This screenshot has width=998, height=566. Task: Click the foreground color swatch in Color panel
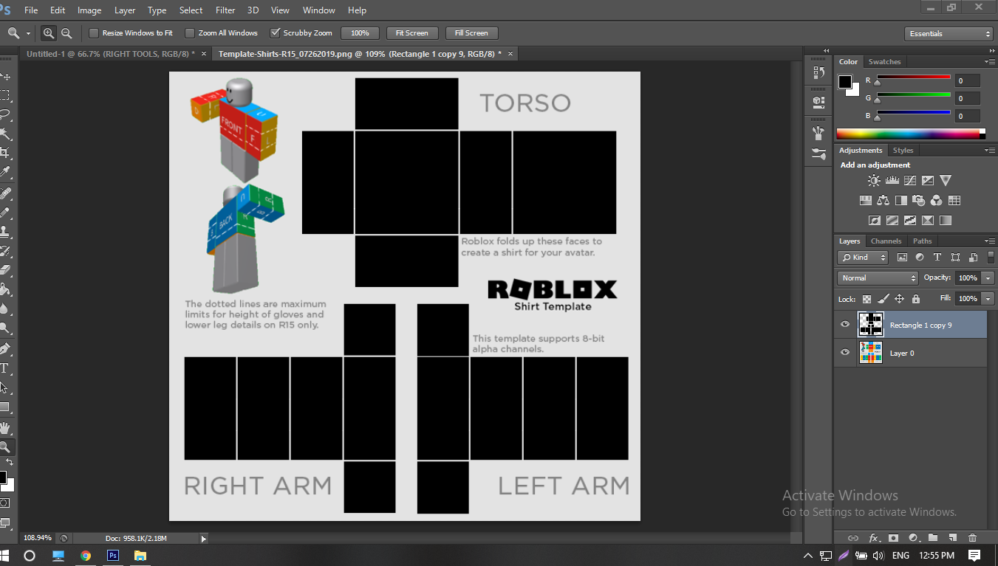pyautogui.click(x=845, y=82)
